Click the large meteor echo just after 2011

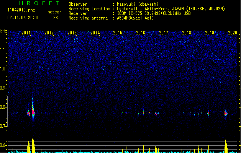(33, 112)
